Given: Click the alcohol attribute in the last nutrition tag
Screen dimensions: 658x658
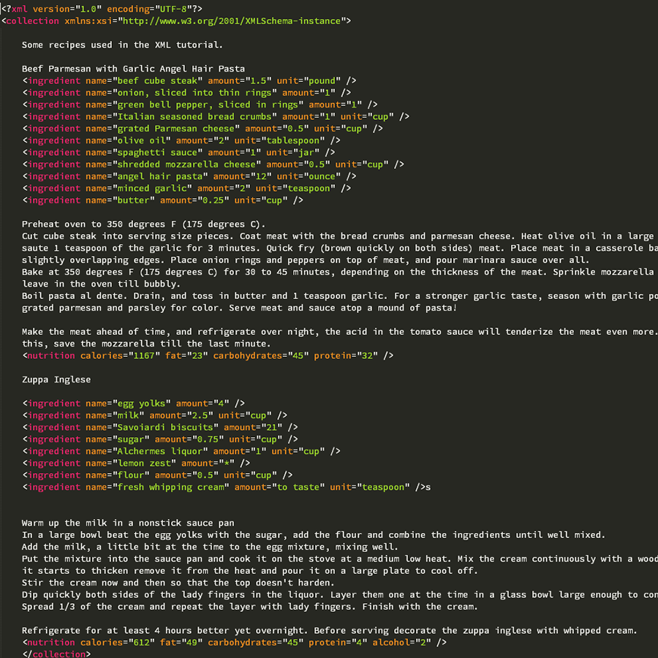Looking at the screenshot, I should click(392, 642).
